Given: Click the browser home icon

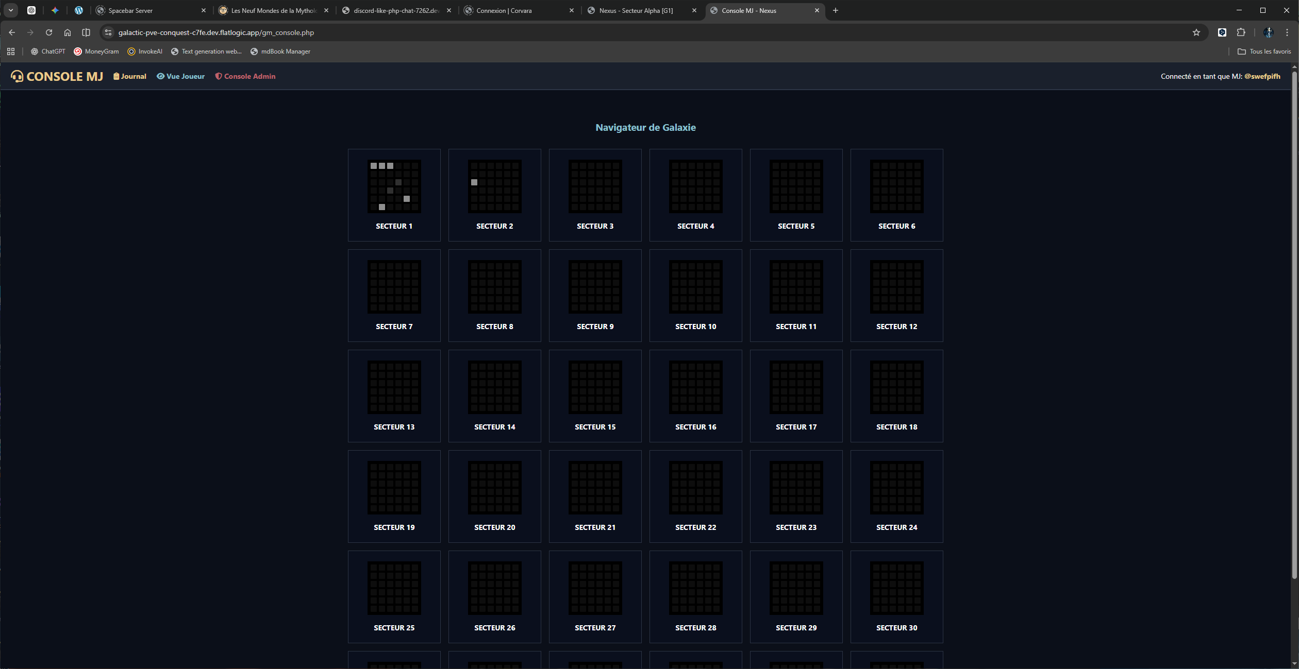Looking at the screenshot, I should (x=68, y=32).
